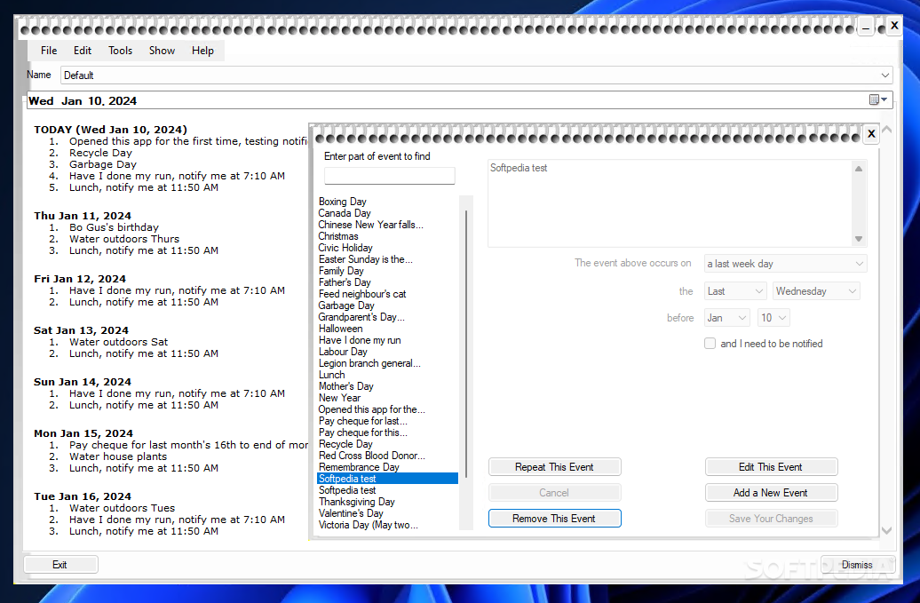Select 'Easter Sunday is the...' event
Screen dimensions: 920x603
366,259
